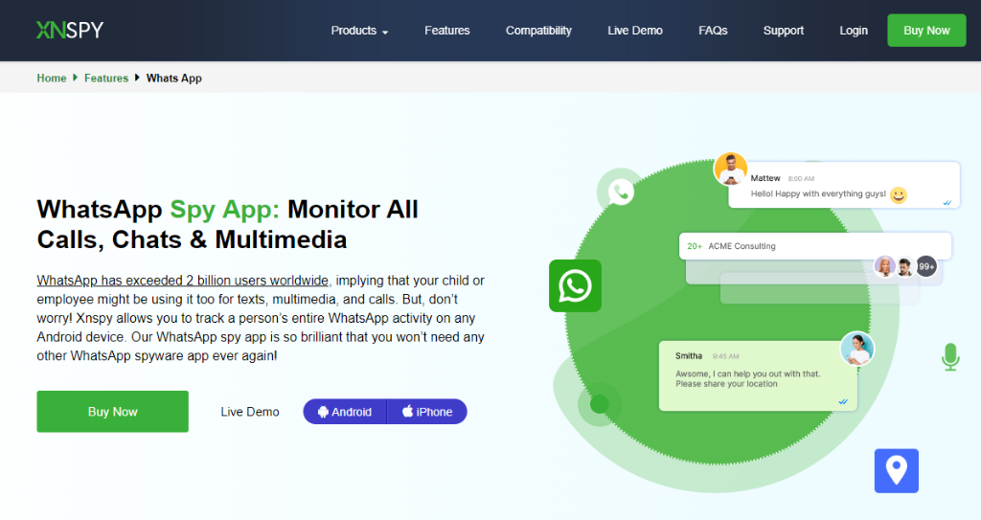Click the 'Live Demo' label beside the platform buttons
This screenshot has height=520, width=981.
250,412
